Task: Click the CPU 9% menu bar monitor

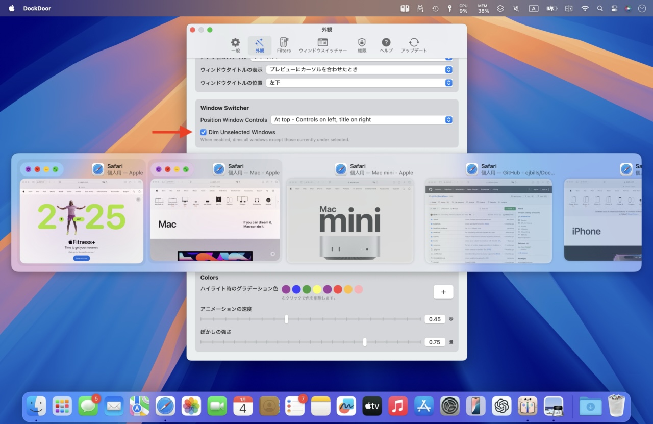Action: (463, 8)
